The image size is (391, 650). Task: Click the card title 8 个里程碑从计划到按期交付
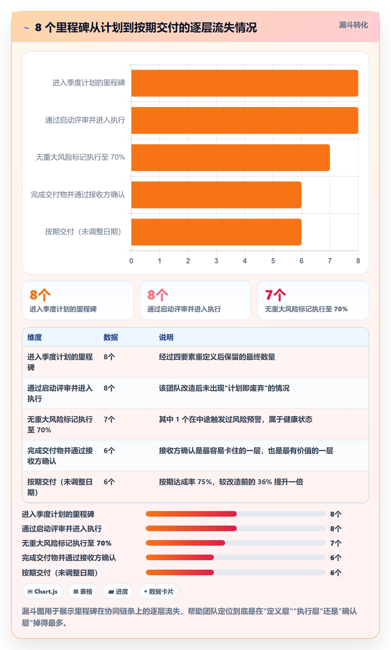pyautogui.click(x=146, y=28)
